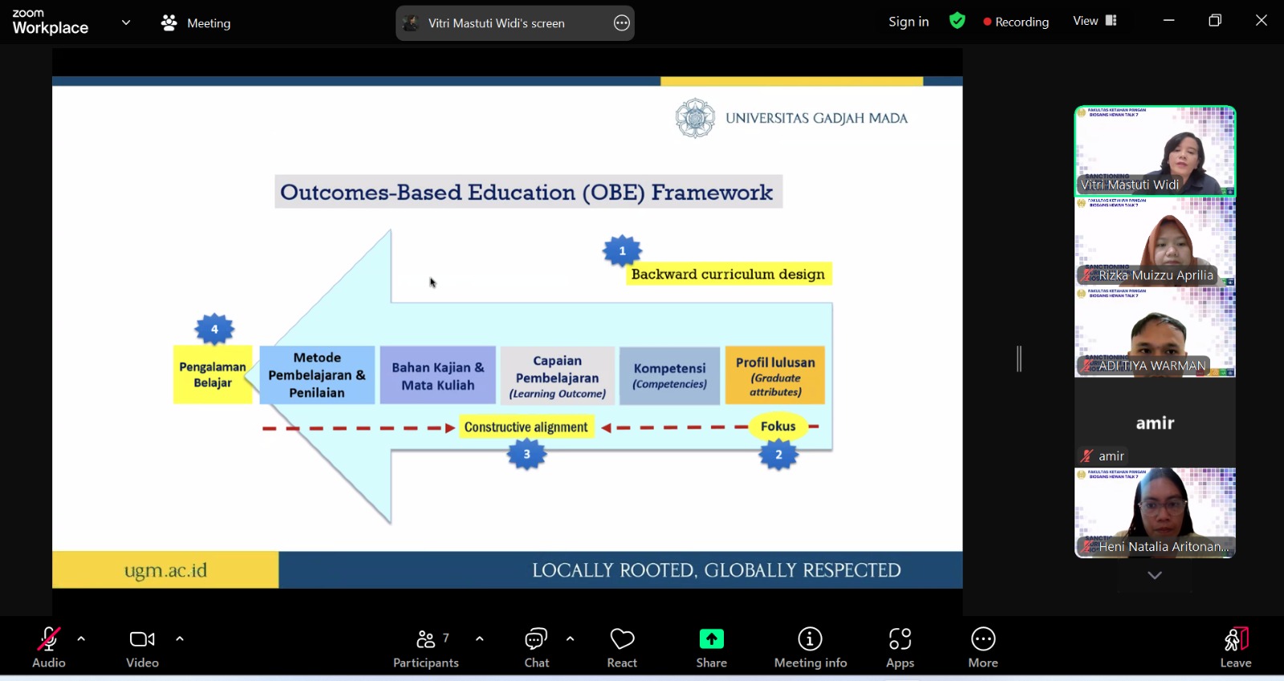1284x681 pixels.
Task: Open screen share options ellipsis menu
Action: (x=622, y=23)
